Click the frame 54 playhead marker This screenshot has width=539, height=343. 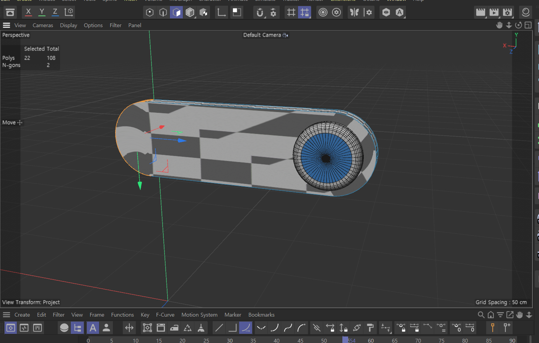[x=345, y=340]
